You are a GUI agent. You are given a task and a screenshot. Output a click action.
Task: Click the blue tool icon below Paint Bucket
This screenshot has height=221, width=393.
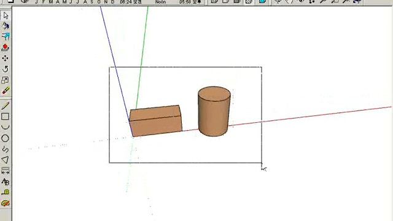click(x=6, y=37)
